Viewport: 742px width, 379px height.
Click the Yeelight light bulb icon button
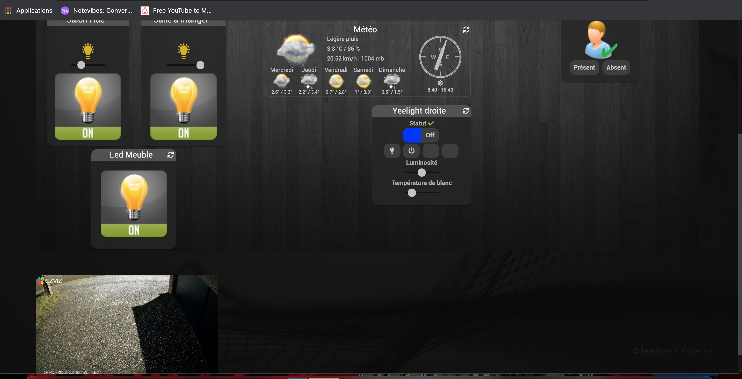pos(392,151)
